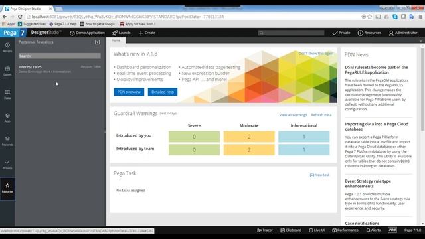Click the PDN icon in footer
The image size is (425, 239).
click(x=392, y=230)
